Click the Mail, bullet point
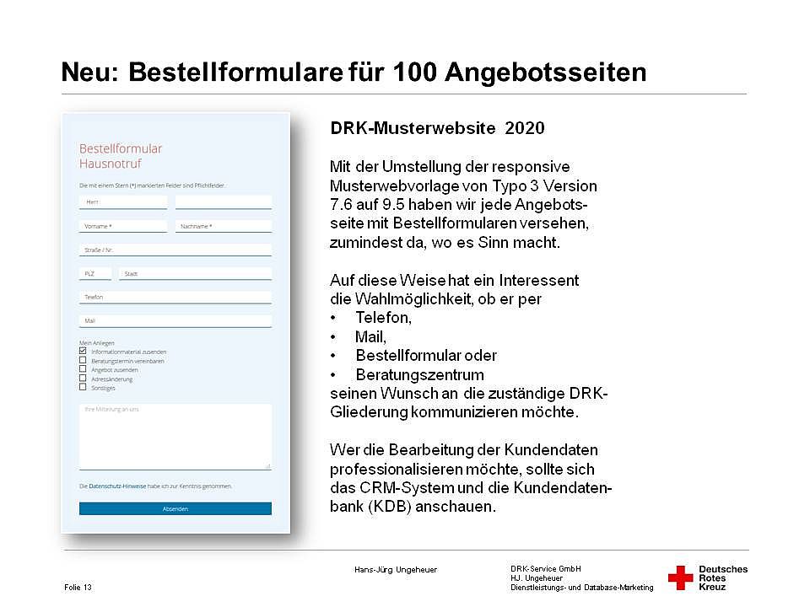Viewport: 810px width, 607px height. click(x=370, y=337)
